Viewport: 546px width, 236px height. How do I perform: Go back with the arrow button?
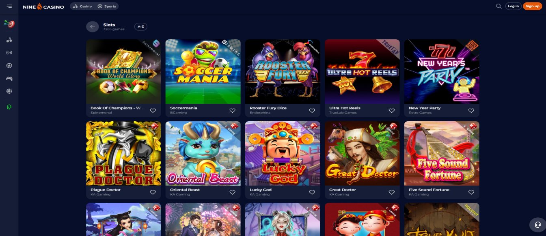(x=92, y=27)
